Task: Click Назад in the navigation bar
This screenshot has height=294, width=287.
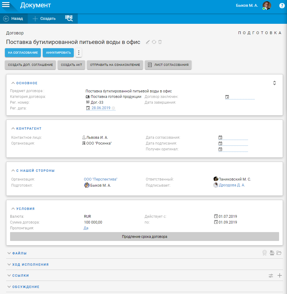Action: coord(13,19)
